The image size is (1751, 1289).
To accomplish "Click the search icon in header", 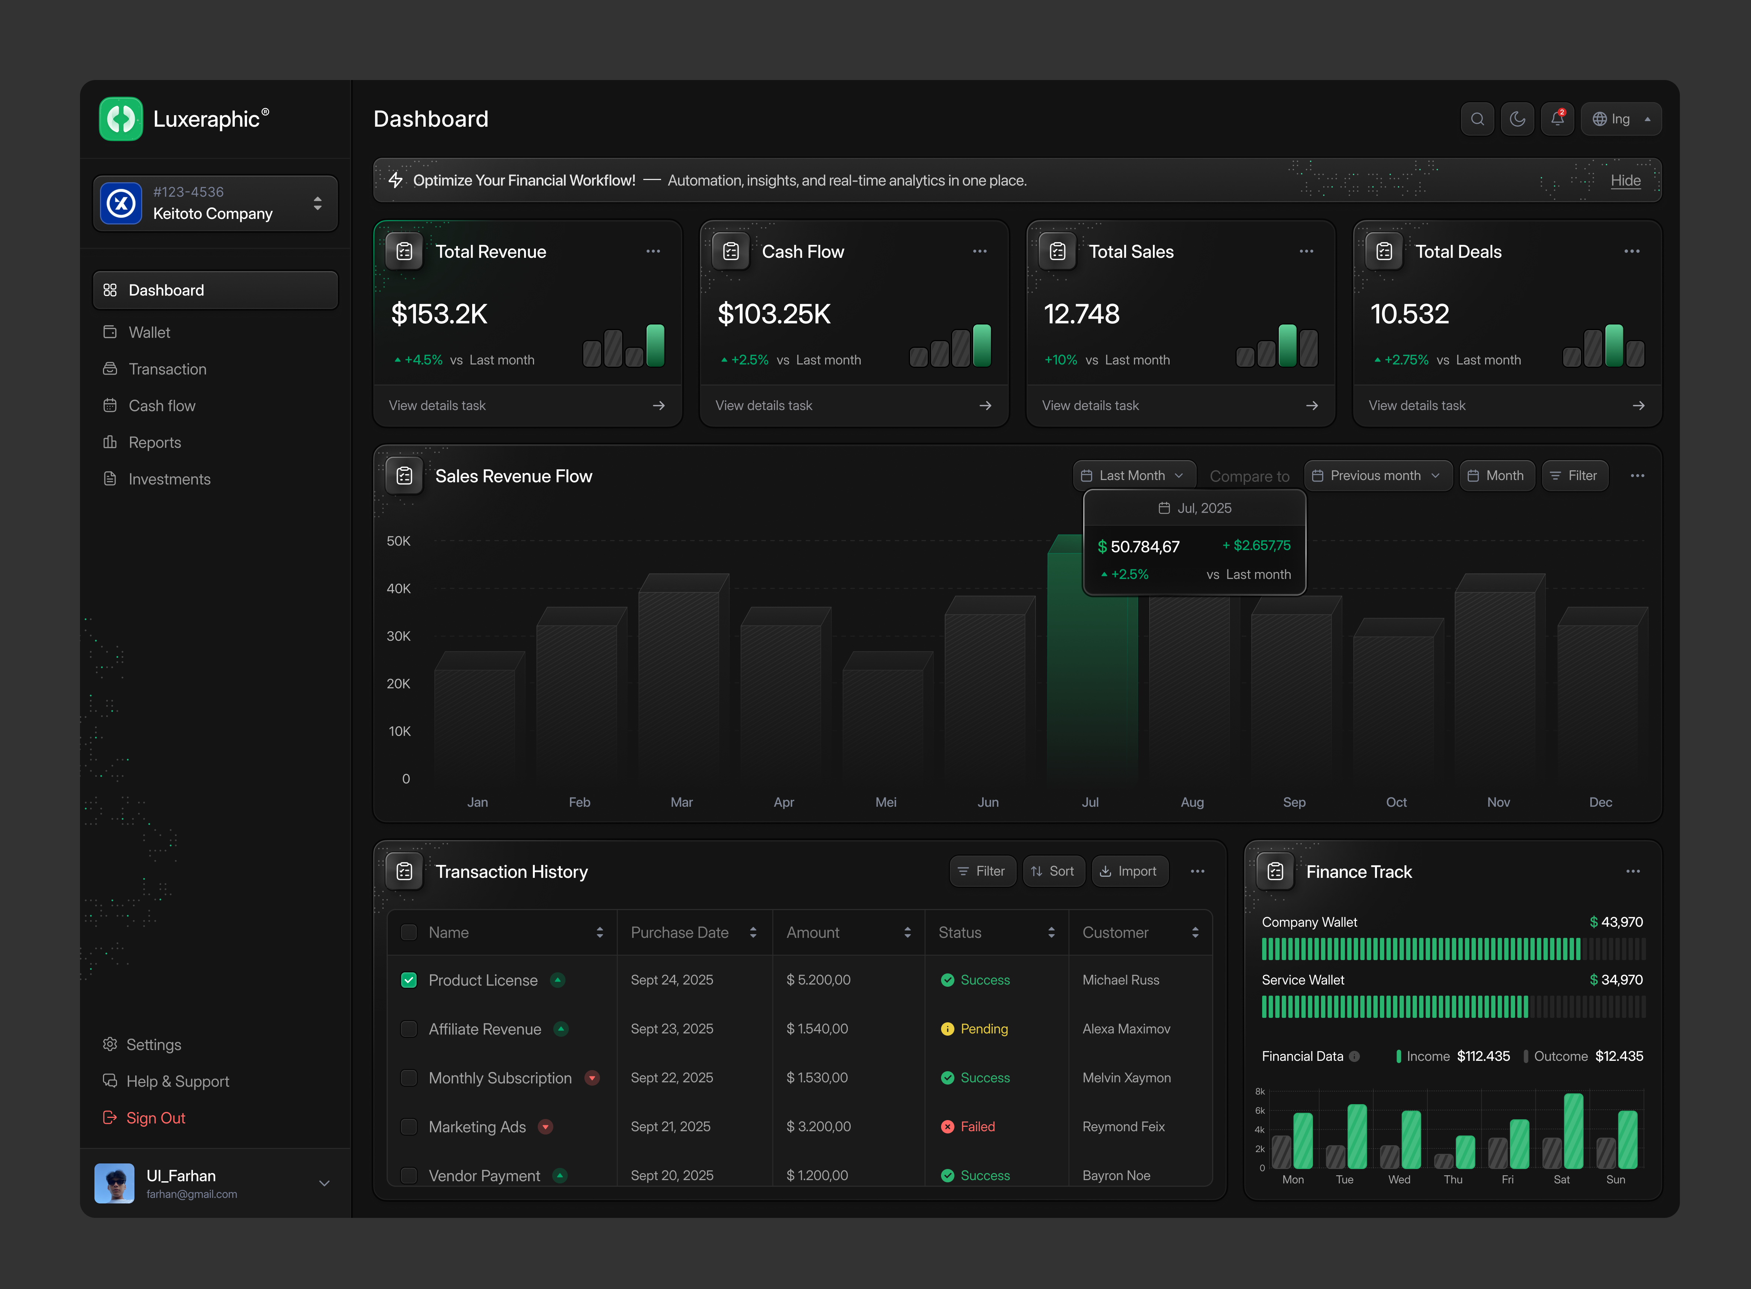I will coord(1477,119).
